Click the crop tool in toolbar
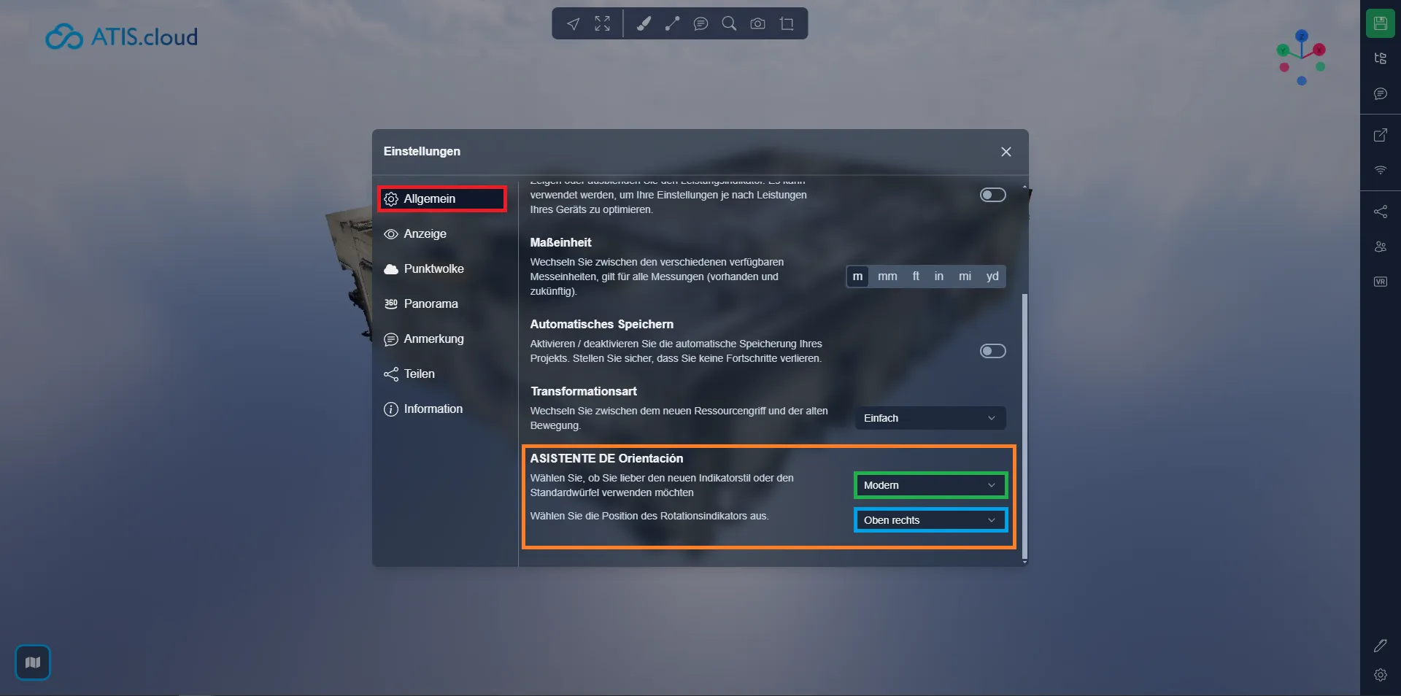Viewport: 1401px width, 696px height. coord(787,24)
